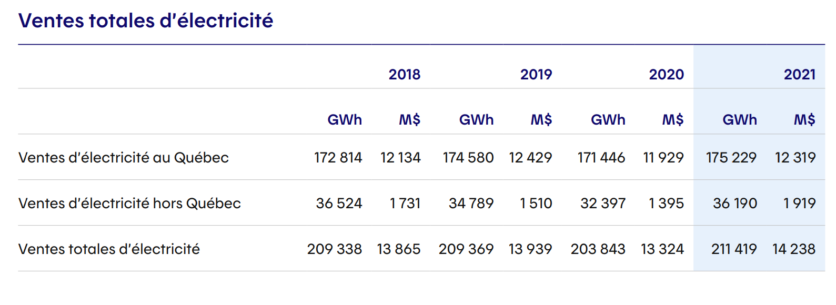Select the 14 238 total M$ cell
Image resolution: width=836 pixels, height=305 pixels.
(x=793, y=249)
